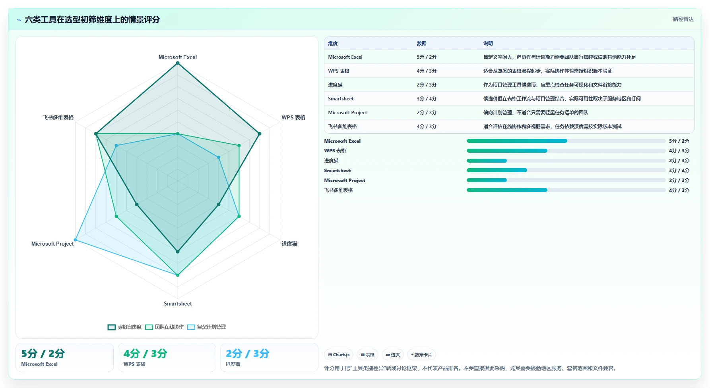Click the 数据卡片 tag chip
This screenshot has width=710, height=388.
click(x=421, y=355)
